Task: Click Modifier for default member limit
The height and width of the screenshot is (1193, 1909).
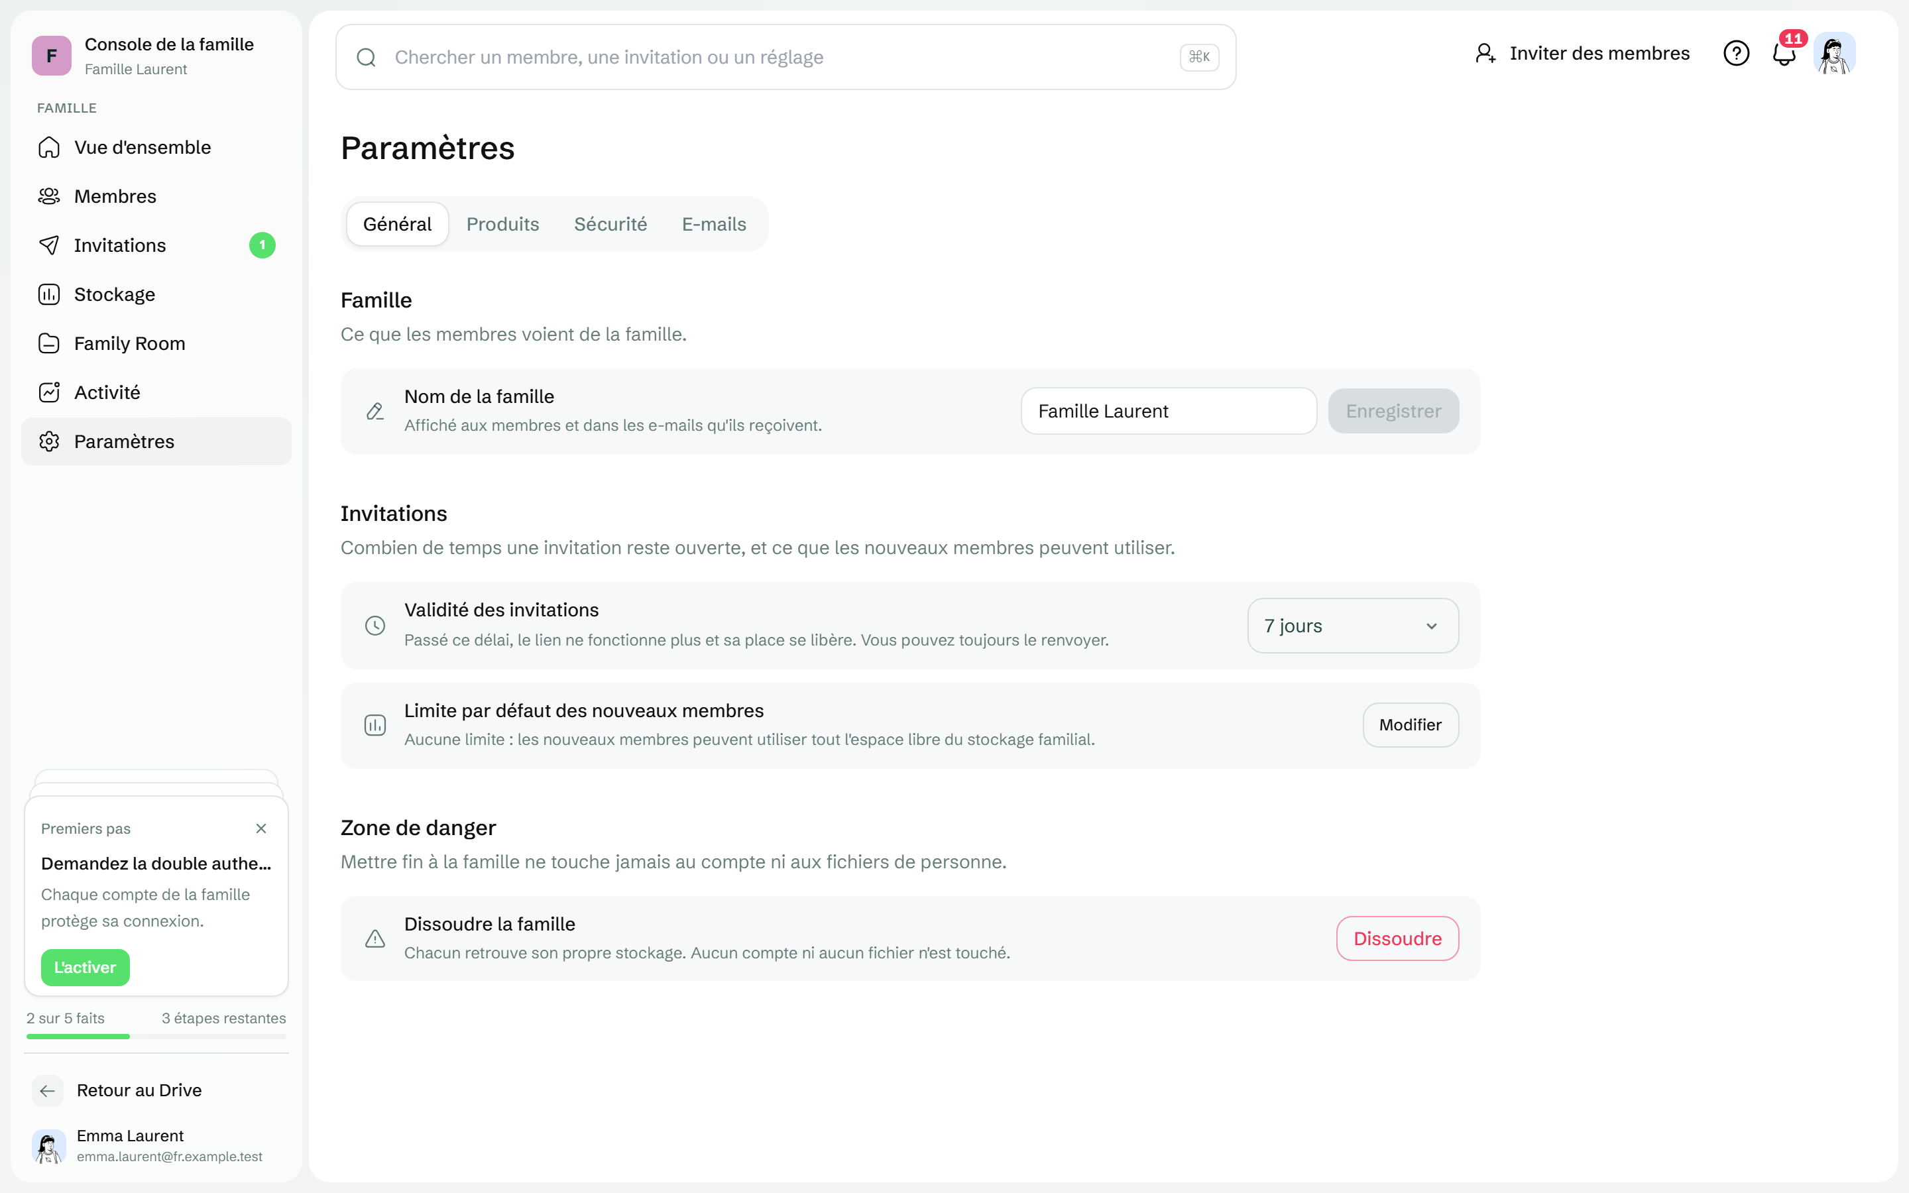Action: [x=1411, y=724]
